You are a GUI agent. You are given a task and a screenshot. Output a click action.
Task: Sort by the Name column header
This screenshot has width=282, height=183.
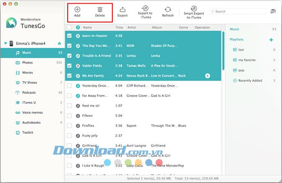87,28
